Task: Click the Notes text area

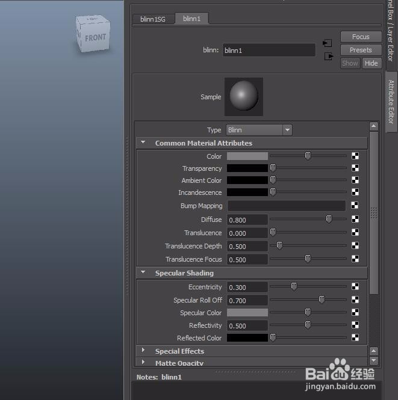Action: tap(257, 390)
